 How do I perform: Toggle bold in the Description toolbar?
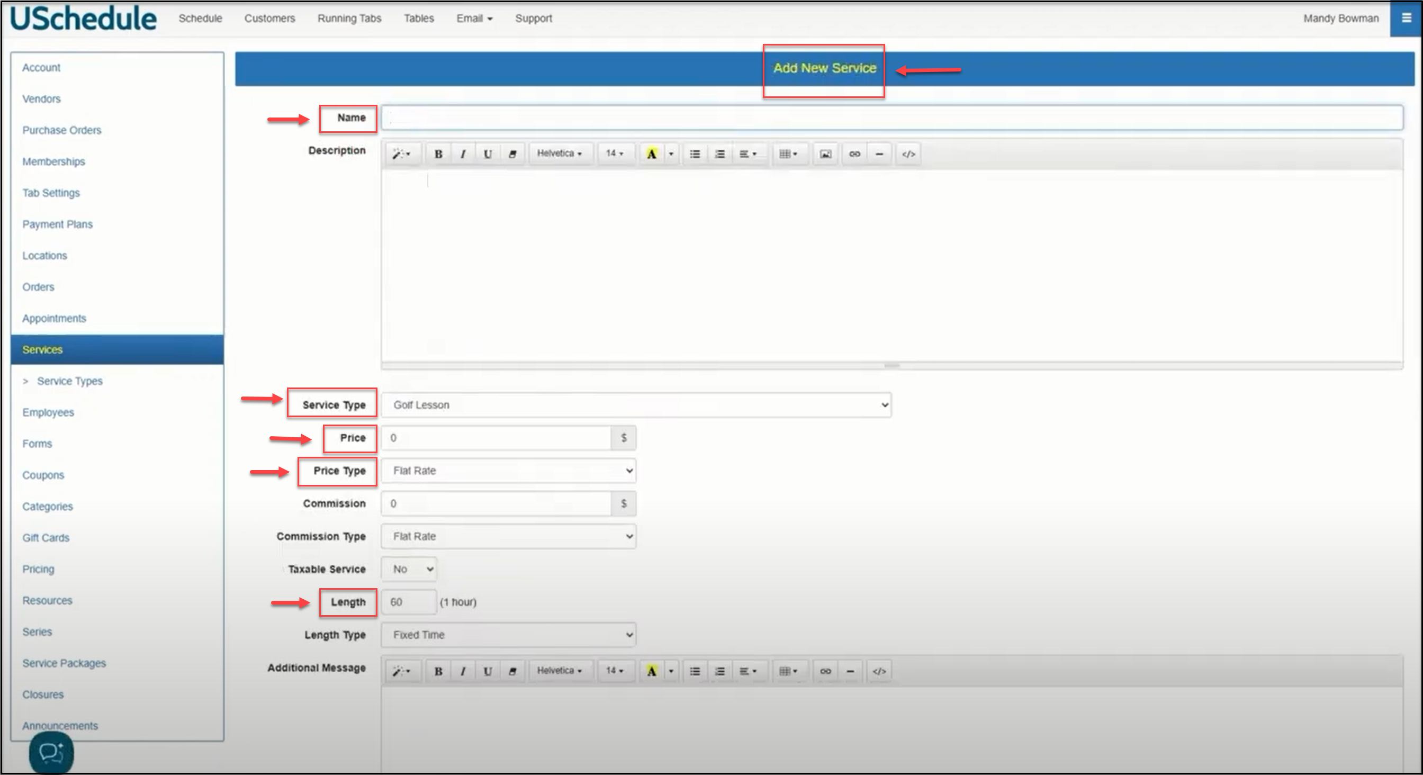coord(438,154)
